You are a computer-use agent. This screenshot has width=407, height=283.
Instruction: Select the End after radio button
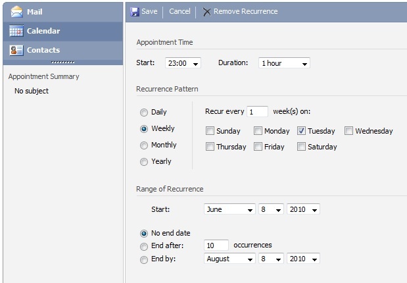(144, 246)
